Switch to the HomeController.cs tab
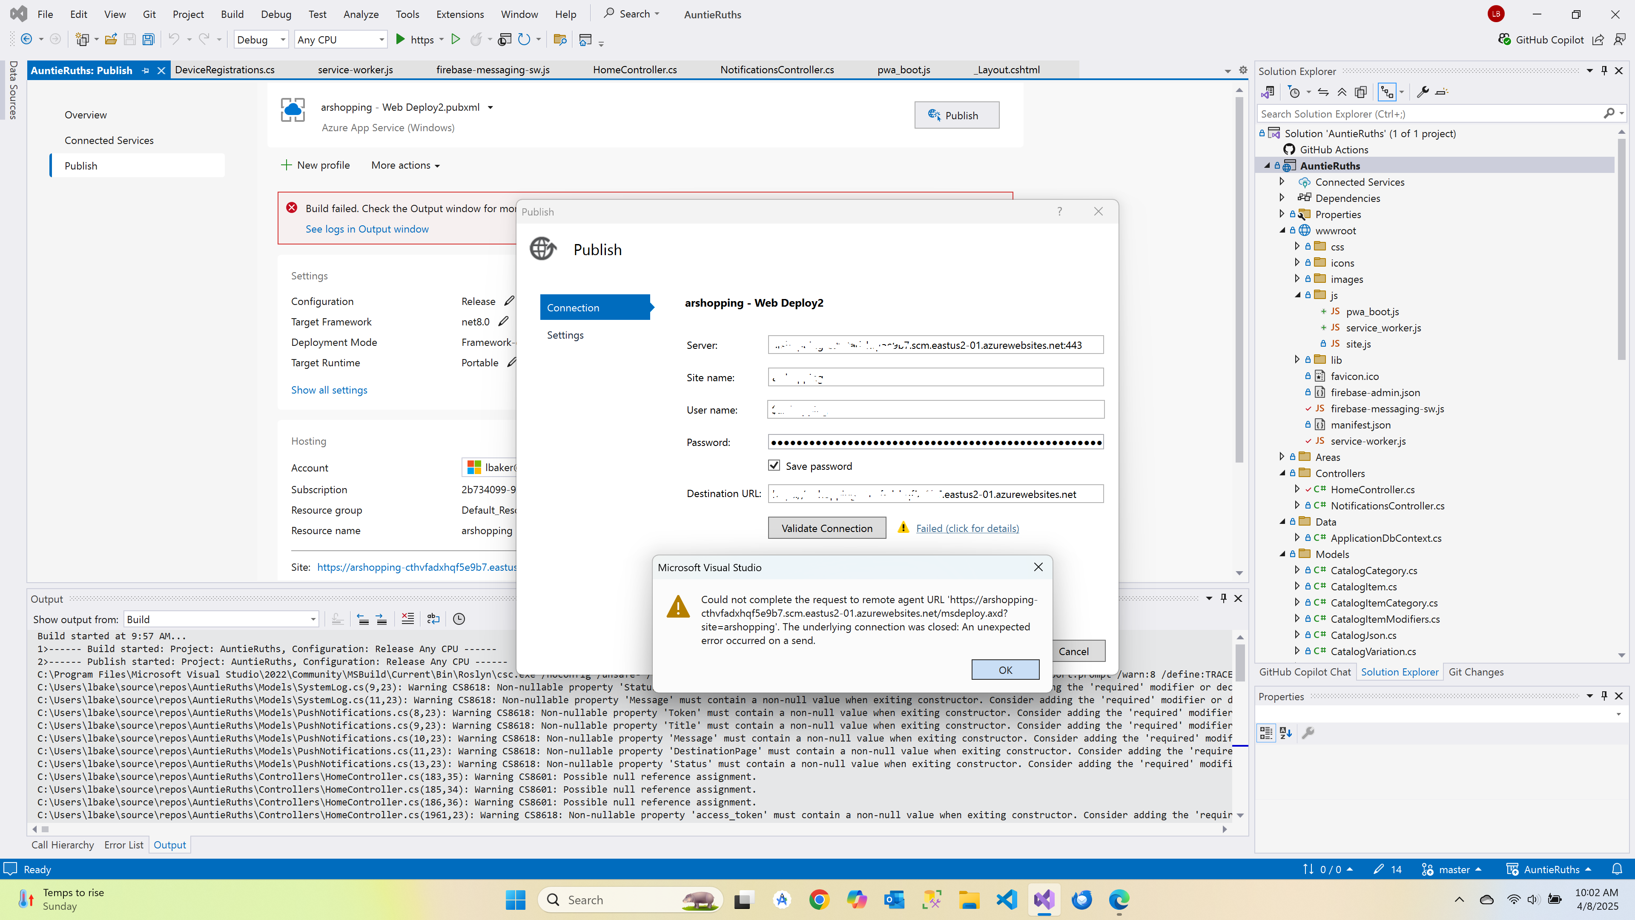 coord(634,70)
